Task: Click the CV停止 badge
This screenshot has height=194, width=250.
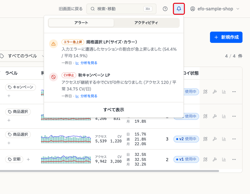Action: 69,75
